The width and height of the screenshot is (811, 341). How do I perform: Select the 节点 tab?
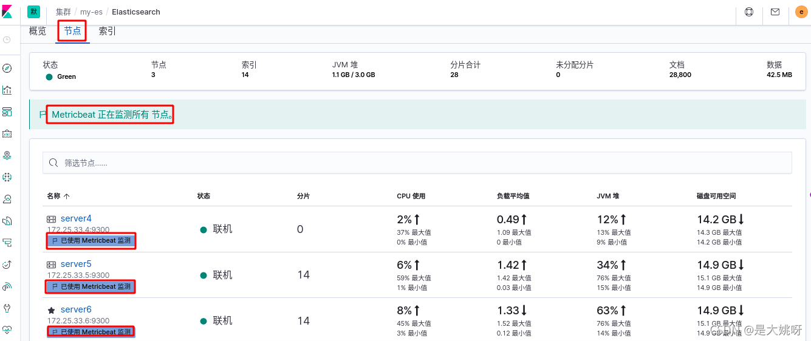72,31
